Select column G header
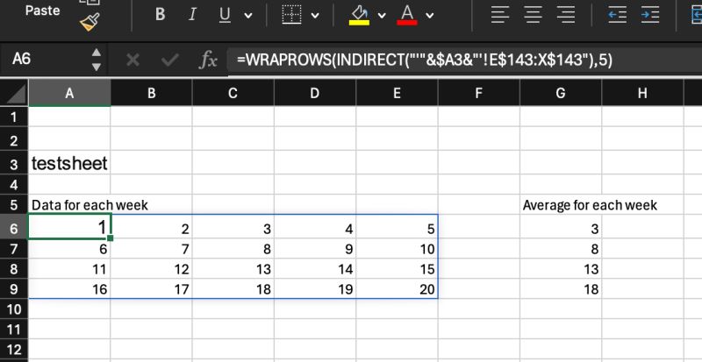 [x=561, y=93]
